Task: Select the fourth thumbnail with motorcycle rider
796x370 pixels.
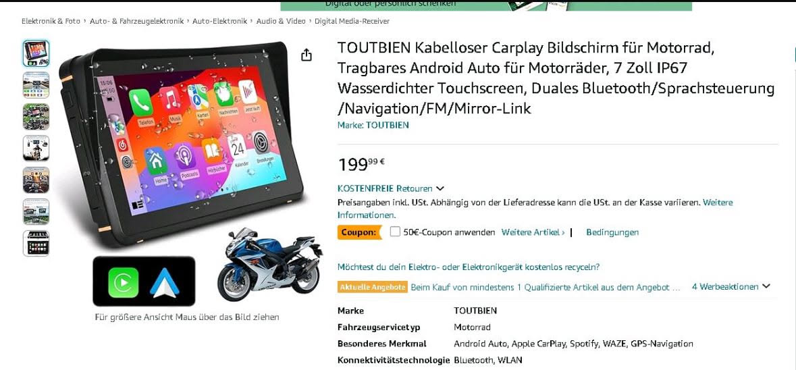Action: pos(36,149)
